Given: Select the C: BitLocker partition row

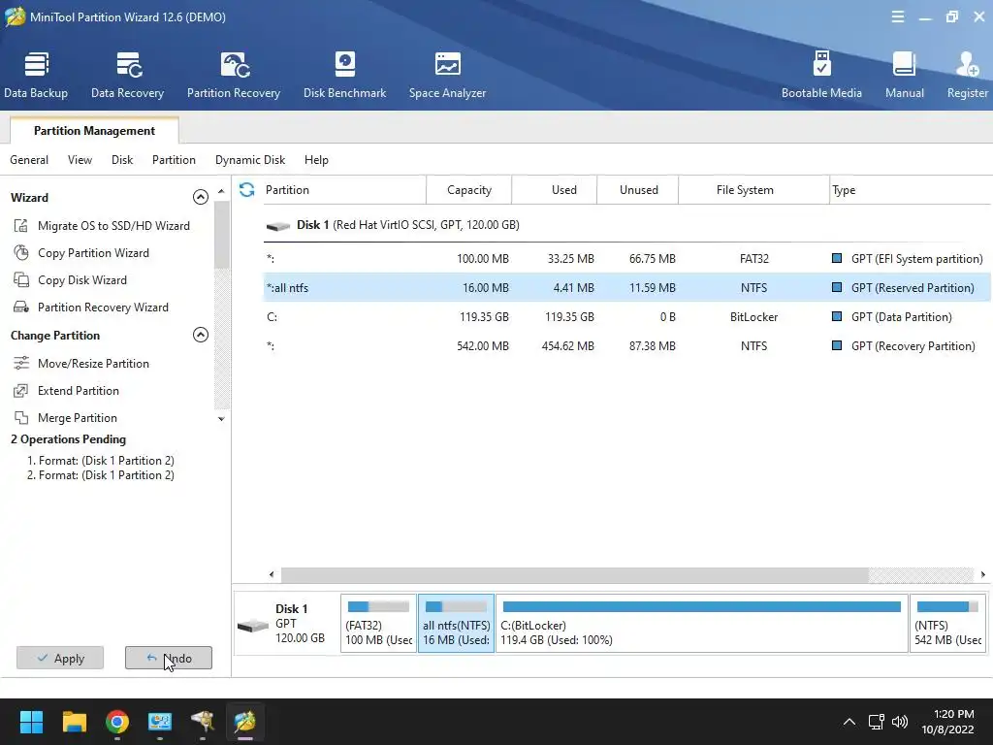Looking at the screenshot, I should click(627, 317).
